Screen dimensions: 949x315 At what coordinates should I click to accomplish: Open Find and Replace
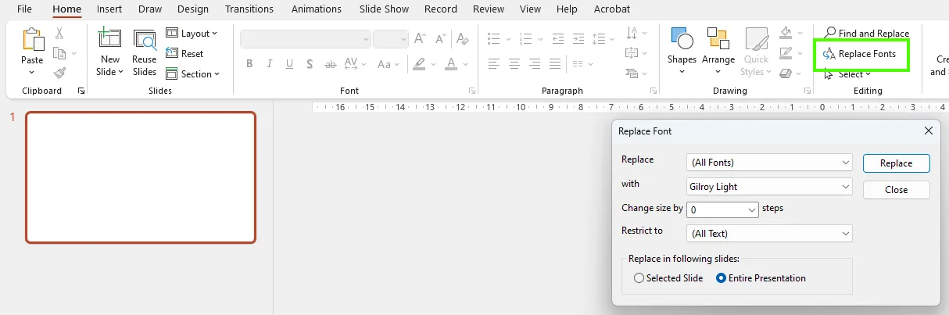click(x=866, y=34)
